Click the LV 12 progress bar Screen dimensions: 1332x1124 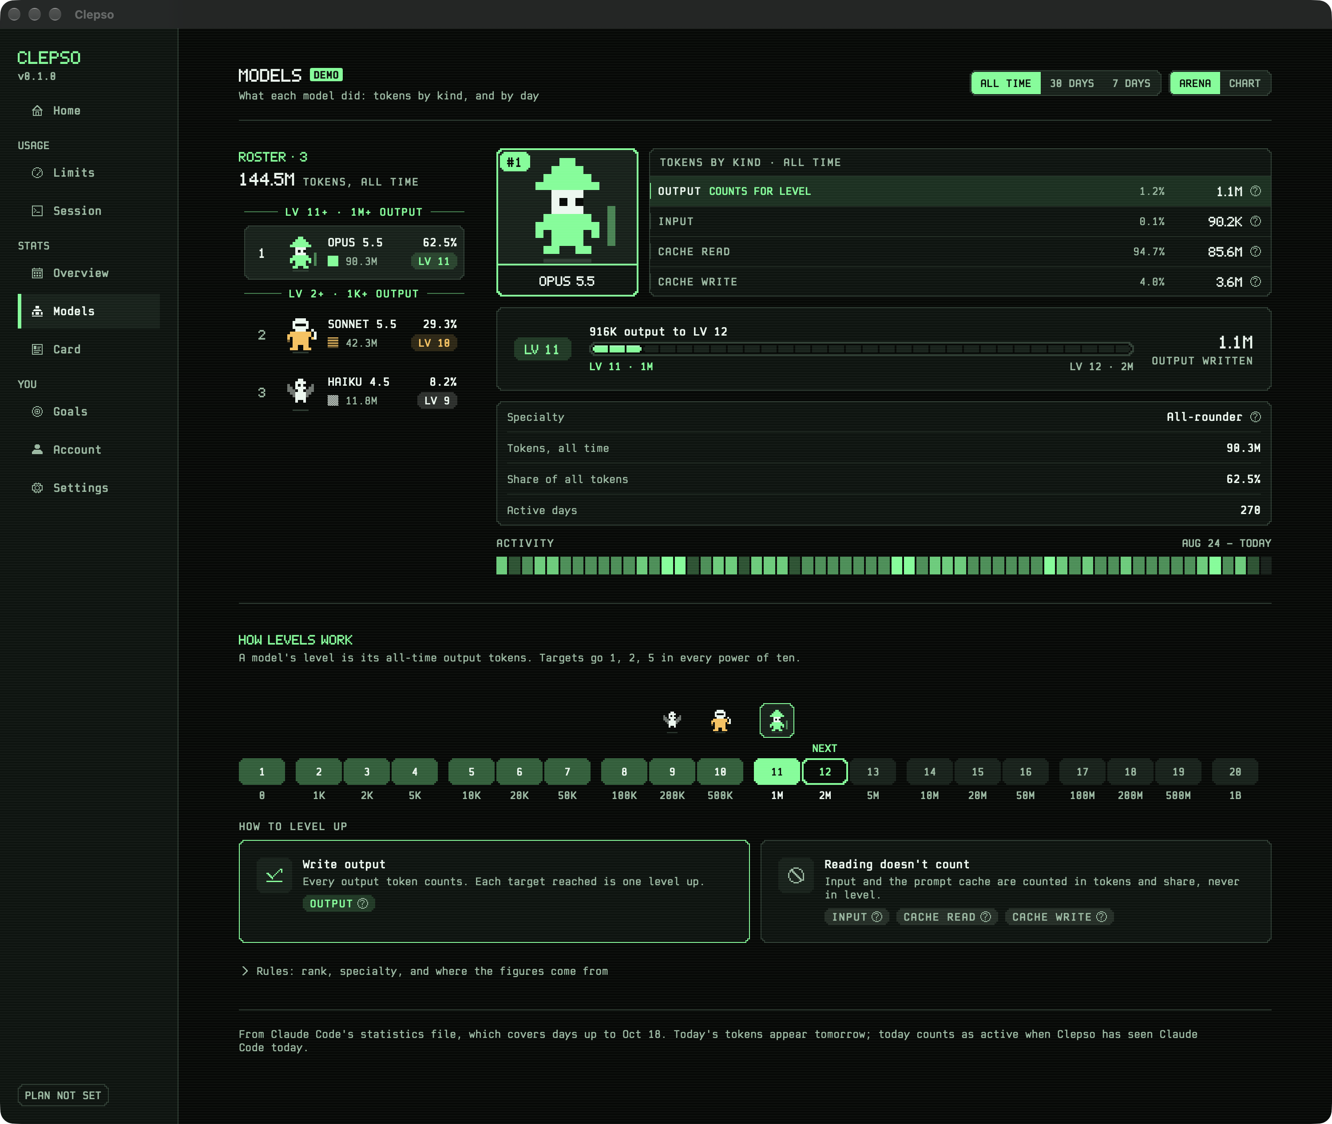click(x=862, y=348)
